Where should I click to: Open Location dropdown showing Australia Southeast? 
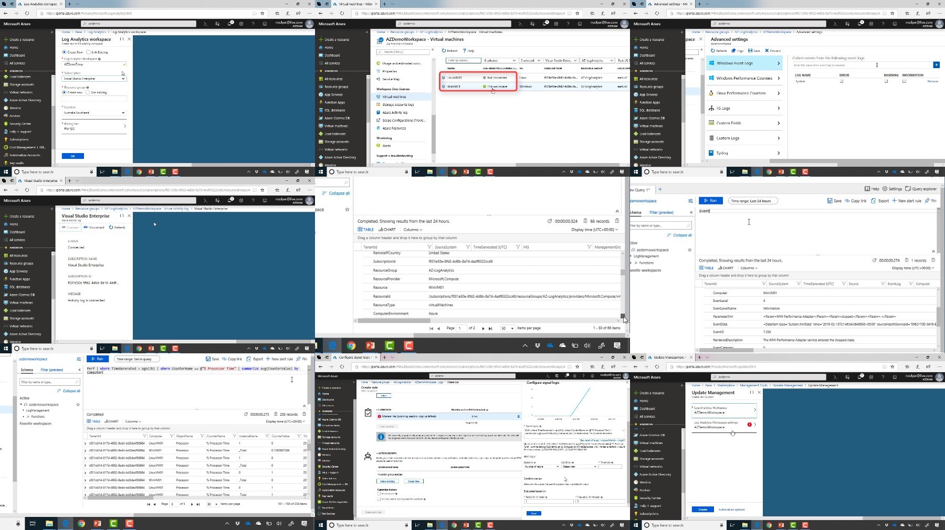click(x=94, y=113)
